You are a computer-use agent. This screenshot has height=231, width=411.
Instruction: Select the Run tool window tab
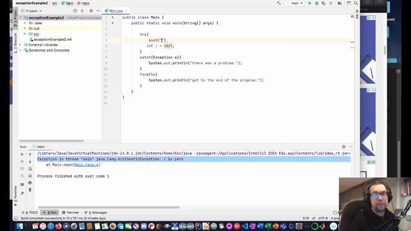point(50,212)
